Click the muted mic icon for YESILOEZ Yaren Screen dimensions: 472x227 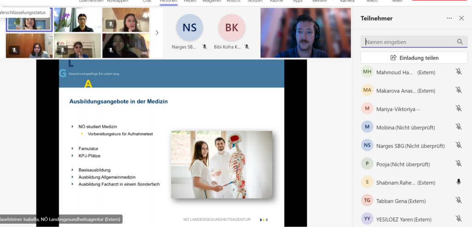(x=459, y=219)
